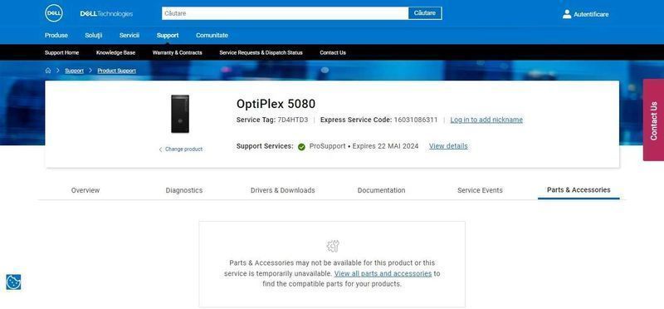Click Log in to add nickname
Viewport: 664px width, 309px height.
point(486,120)
